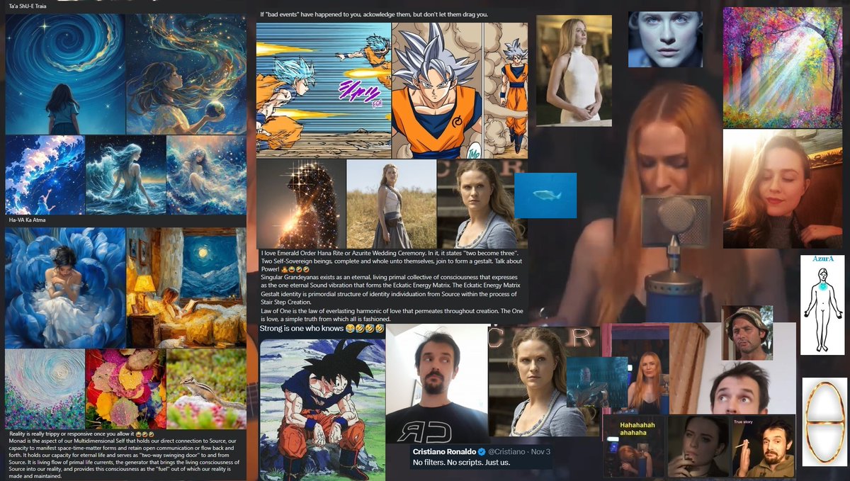This screenshot has height=481, width=850.
Task: Click the paragraph beginning "Monad is the aspect"
Action: (x=125, y=458)
